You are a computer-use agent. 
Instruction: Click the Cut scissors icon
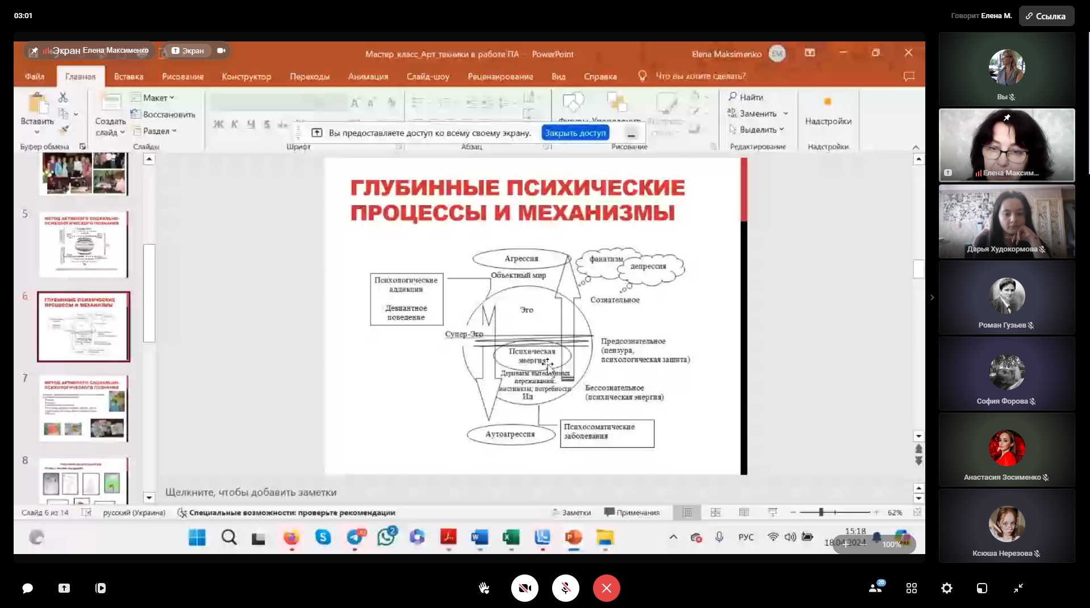click(63, 98)
